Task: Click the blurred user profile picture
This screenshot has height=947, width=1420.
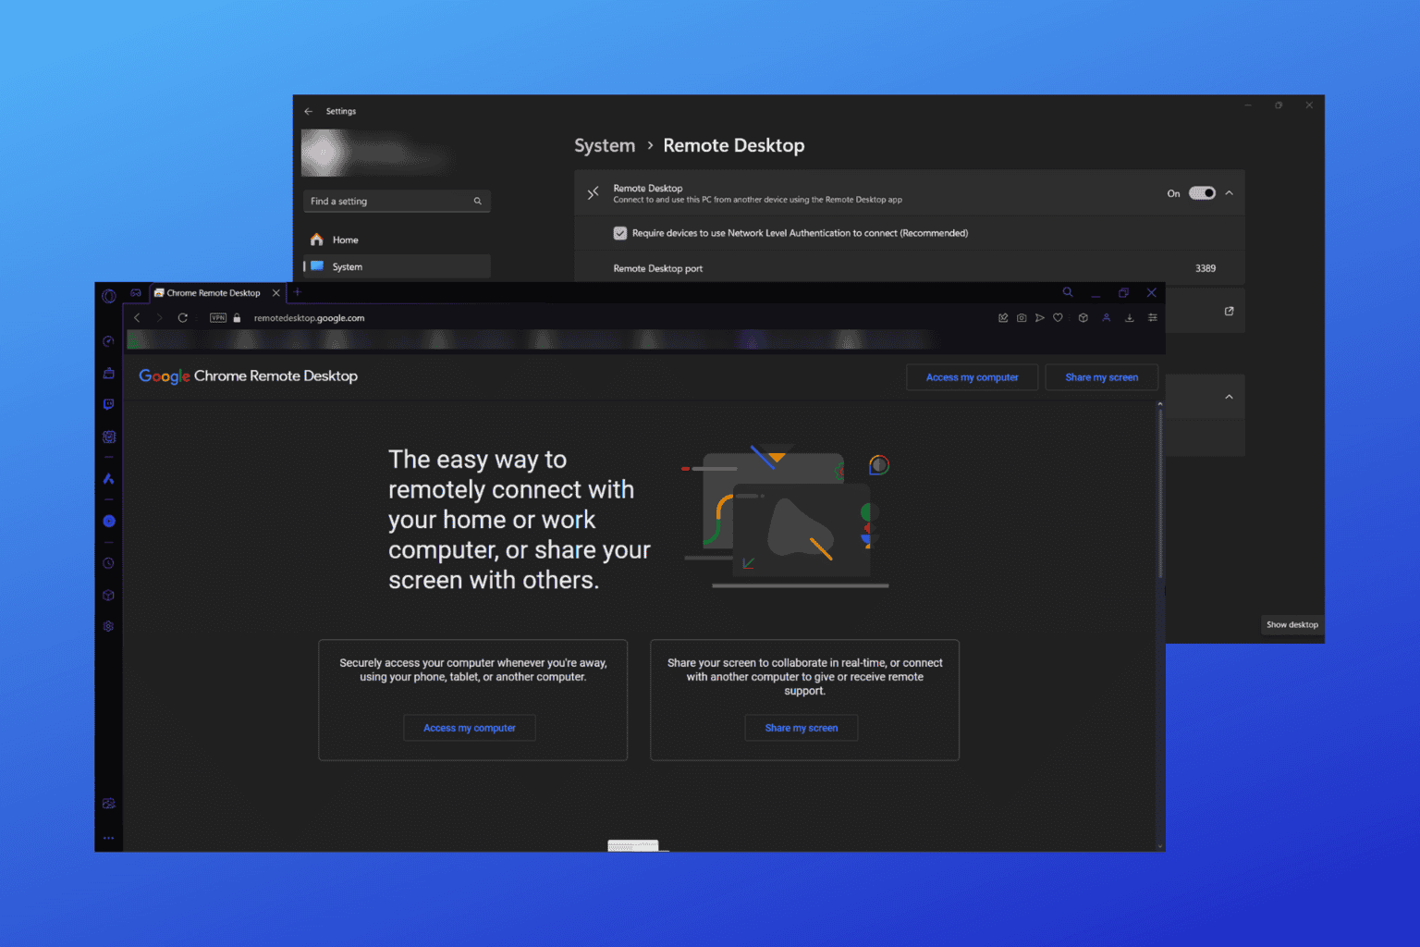Action: 325,153
